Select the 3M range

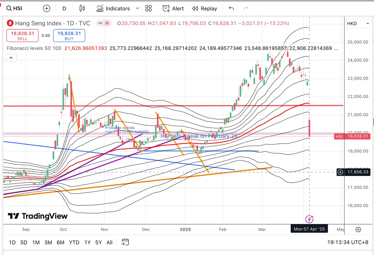click(48, 242)
